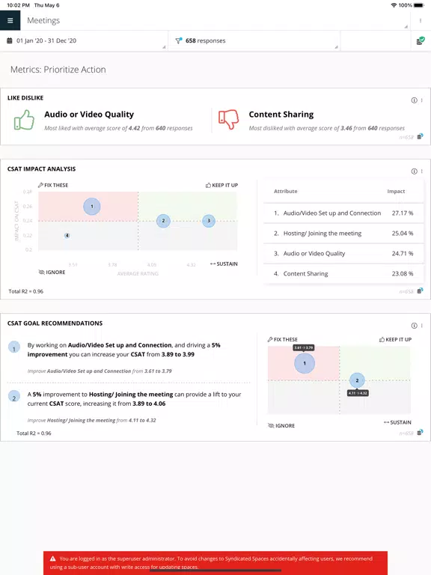
Task: Open the data sync status icon
Action: [421, 40]
